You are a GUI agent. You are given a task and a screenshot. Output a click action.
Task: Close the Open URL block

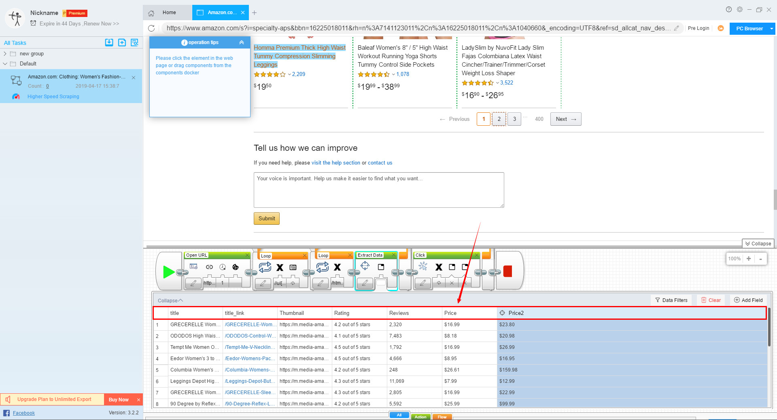247,255
